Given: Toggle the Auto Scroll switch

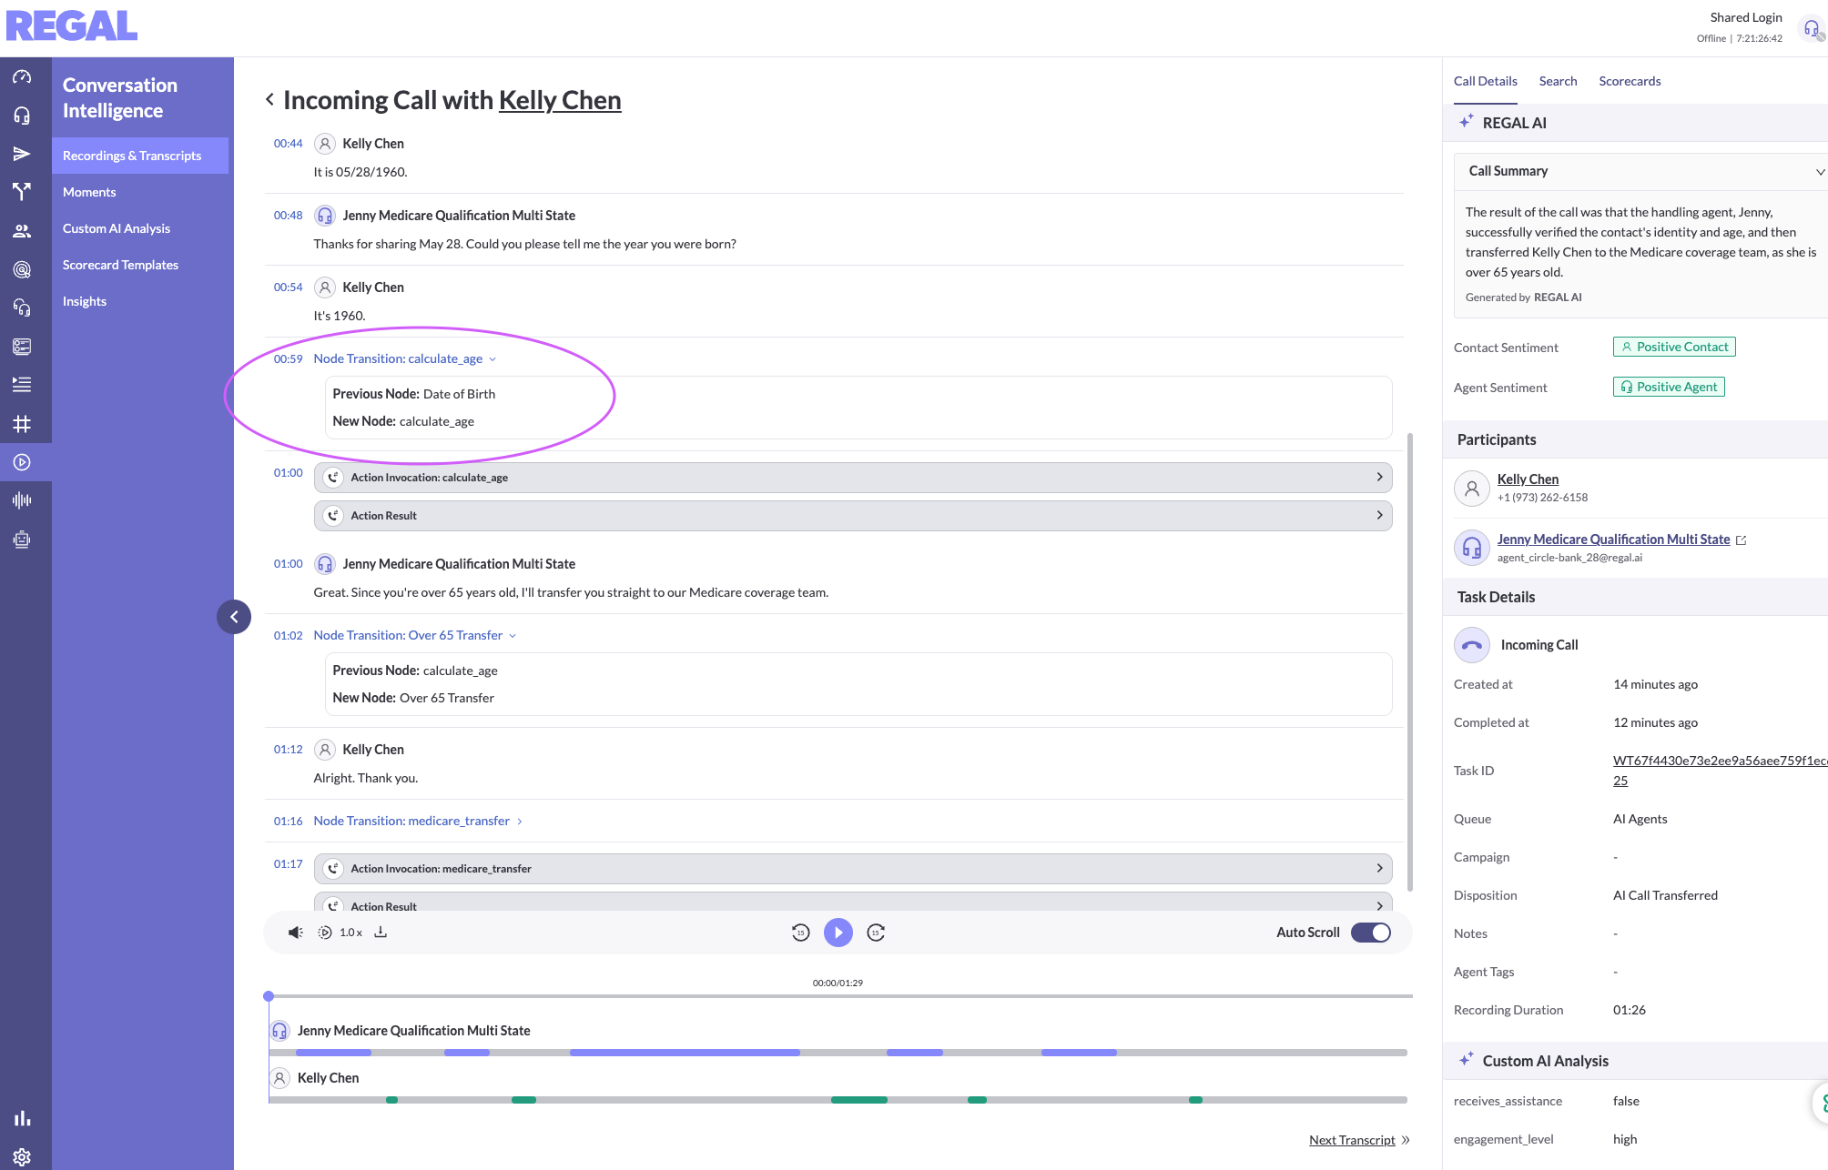Looking at the screenshot, I should [x=1370, y=933].
